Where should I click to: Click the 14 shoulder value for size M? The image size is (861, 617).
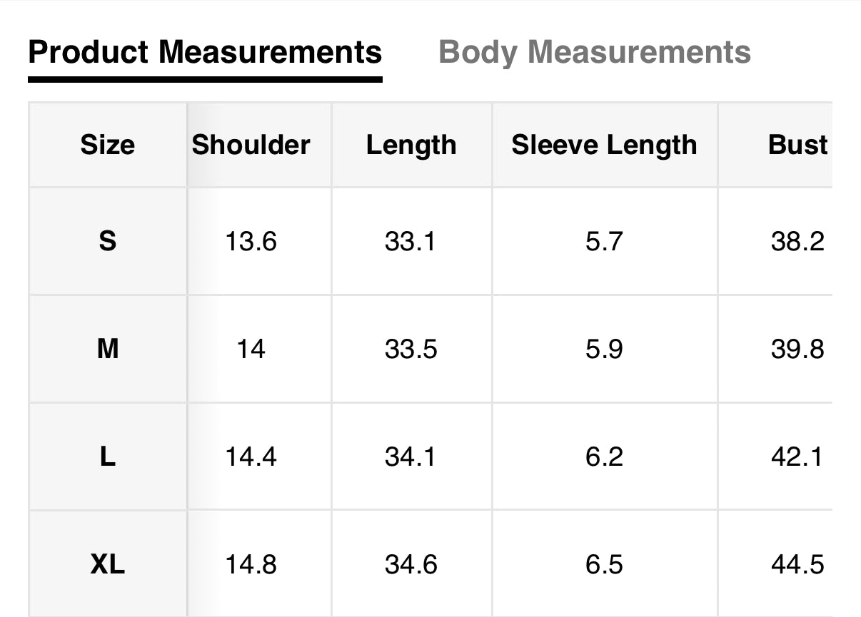coord(251,350)
